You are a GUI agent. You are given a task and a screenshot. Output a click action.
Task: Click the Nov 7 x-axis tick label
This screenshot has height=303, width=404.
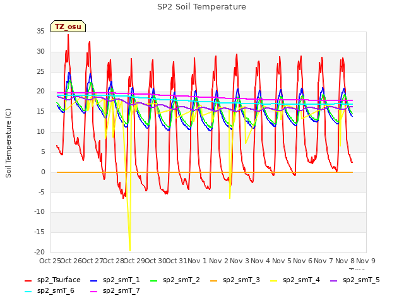coord(324,261)
